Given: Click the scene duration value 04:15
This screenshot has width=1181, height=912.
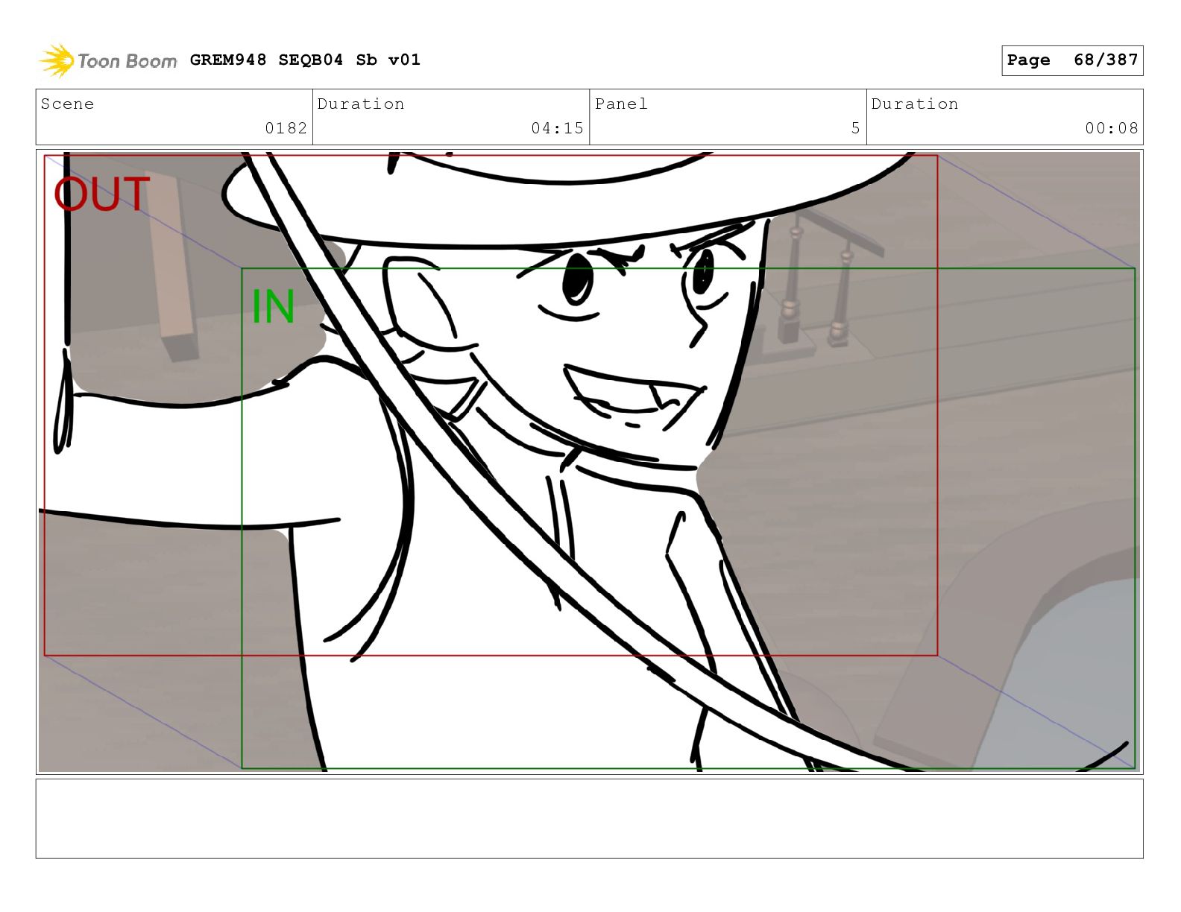Looking at the screenshot, I should [x=557, y=128].
